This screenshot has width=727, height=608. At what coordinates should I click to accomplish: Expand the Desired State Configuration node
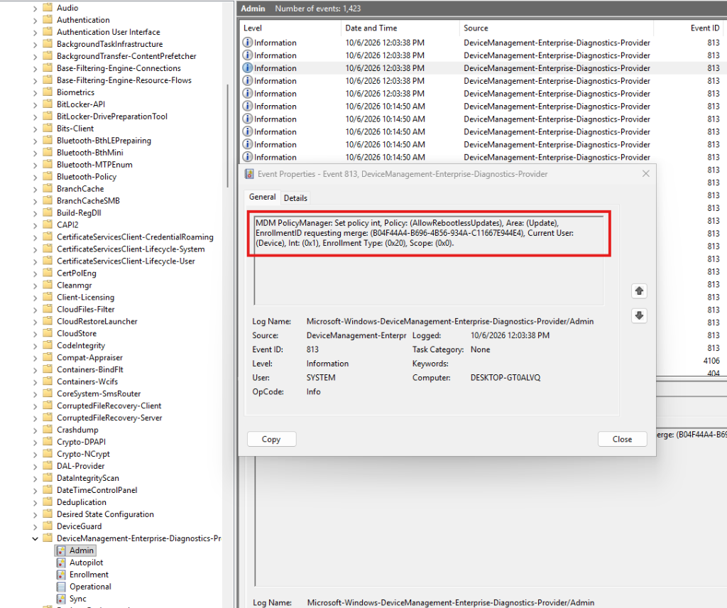35,515
